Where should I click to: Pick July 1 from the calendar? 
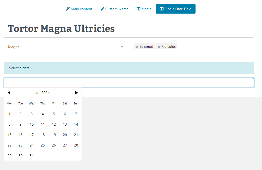(9, 114)
